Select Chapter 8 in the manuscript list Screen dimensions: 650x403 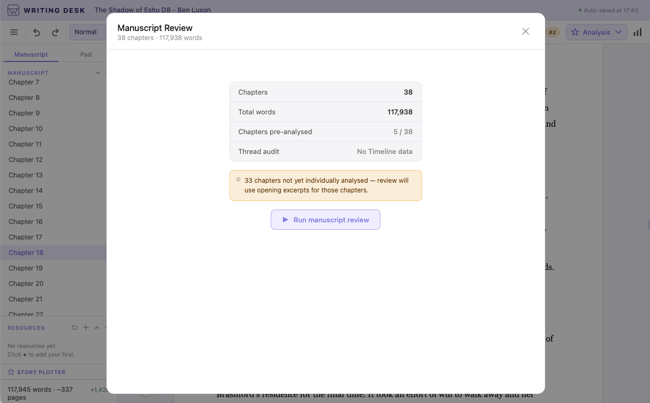[53, 98]
